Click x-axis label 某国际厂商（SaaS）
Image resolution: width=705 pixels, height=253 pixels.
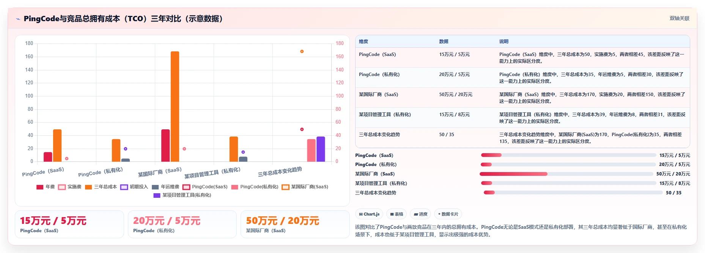160,172
